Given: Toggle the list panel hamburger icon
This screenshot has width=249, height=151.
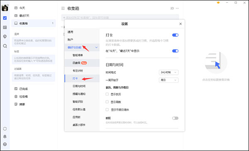Looking at the screenshot, I should pyautogui.click(x=63, y=8).
